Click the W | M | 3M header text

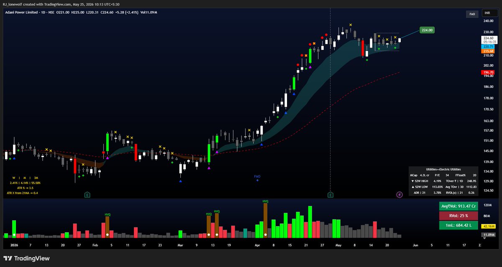click(26, 178)
